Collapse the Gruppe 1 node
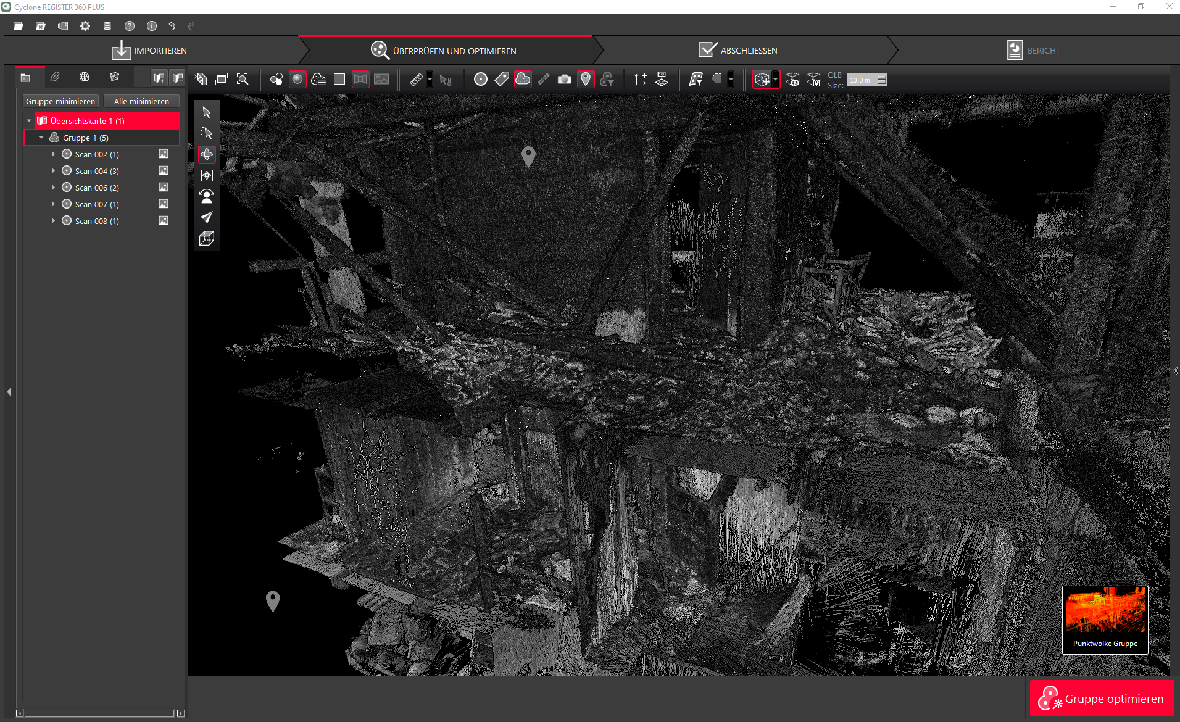Image resolution: width=1180 pixels, height=722 pixels. tap(41, 137)
